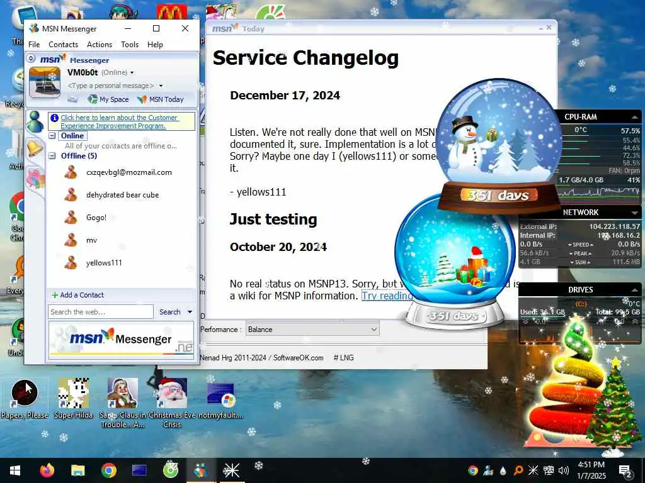Screen dimensions: 645x483
Task: Open the volume speaker tray icon
Action: point(564,470)
